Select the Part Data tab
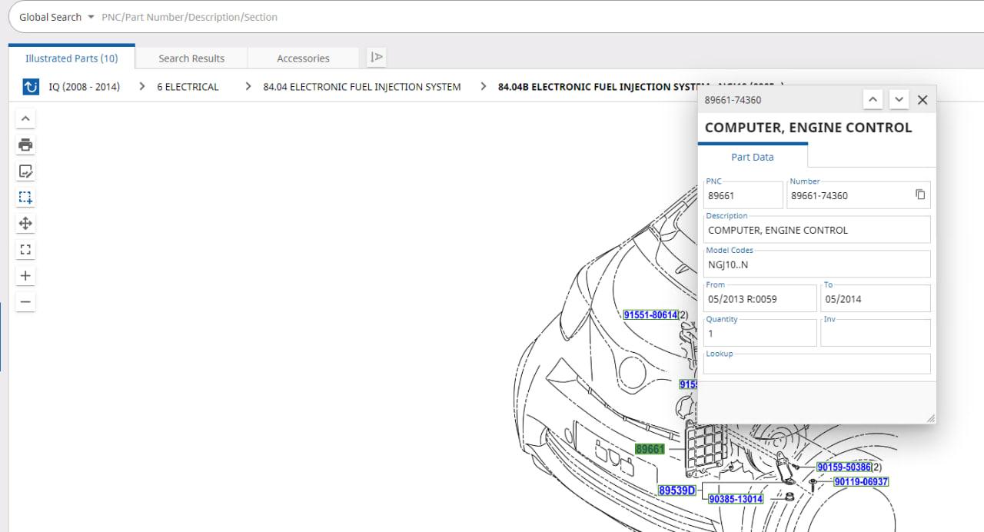 [752, 157]
